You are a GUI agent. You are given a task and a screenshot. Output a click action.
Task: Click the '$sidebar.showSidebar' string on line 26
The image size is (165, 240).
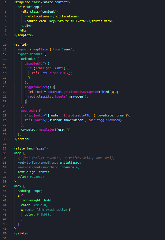coord(65,120)
